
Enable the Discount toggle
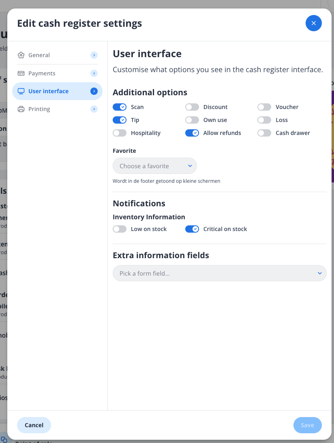[192, 107]
